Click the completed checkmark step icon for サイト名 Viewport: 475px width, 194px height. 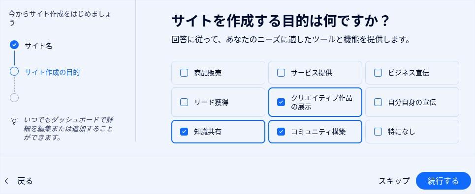coord(14,45)
